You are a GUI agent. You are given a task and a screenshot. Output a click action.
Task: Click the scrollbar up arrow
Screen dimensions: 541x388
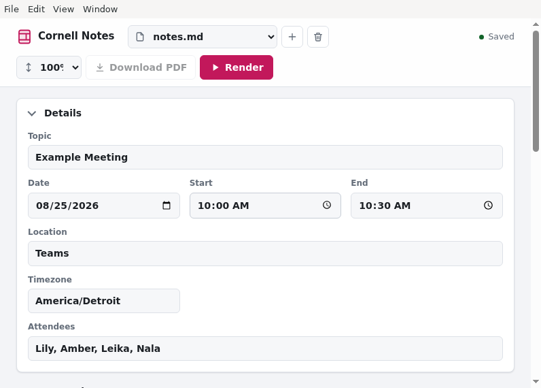pos(536,25)
